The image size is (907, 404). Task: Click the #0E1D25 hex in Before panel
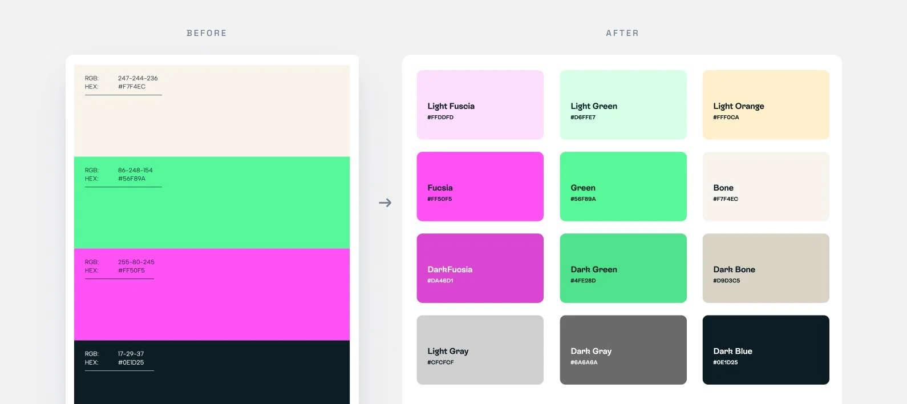(131, 362)
